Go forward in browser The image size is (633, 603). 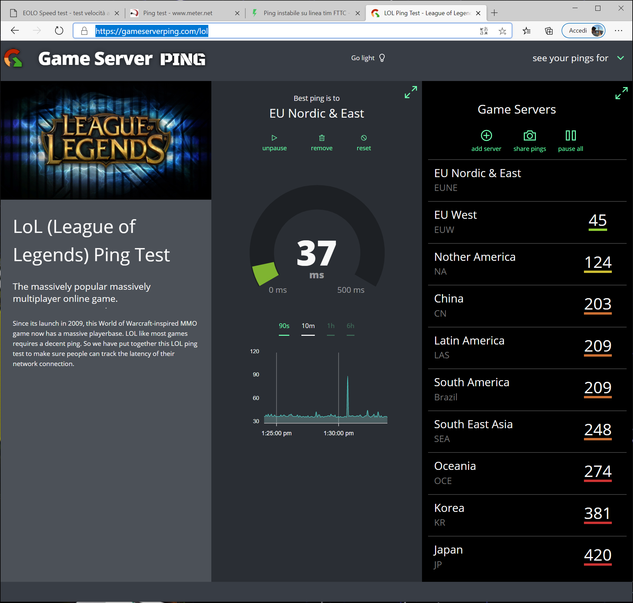click(37, 31)
